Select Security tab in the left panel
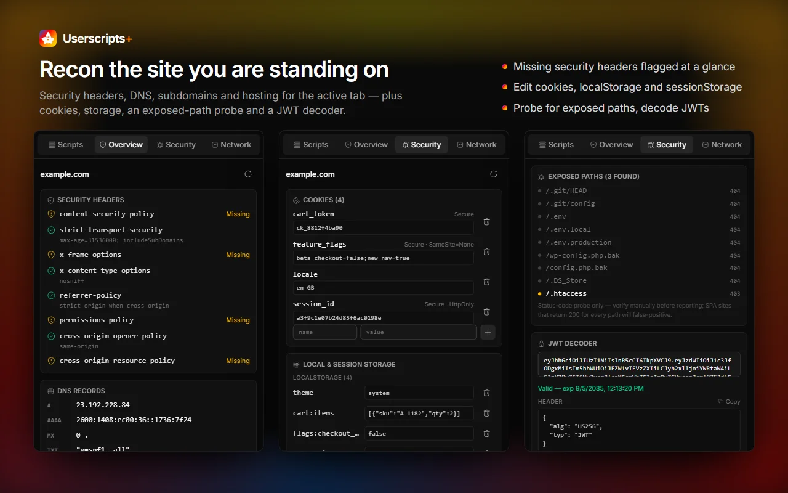788x493 pixels. click(x=176, y=145)
